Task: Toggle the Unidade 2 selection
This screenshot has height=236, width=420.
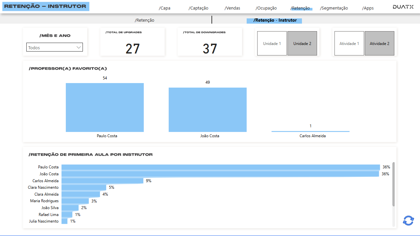Action: tap(302, 43)
